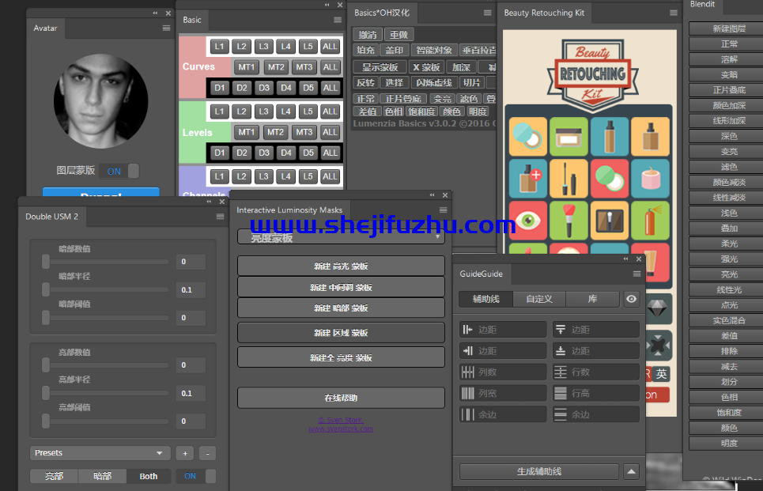Click the 生成辅助线 button
This screenshot has height=491, width=763.
[x=539, y=471]
